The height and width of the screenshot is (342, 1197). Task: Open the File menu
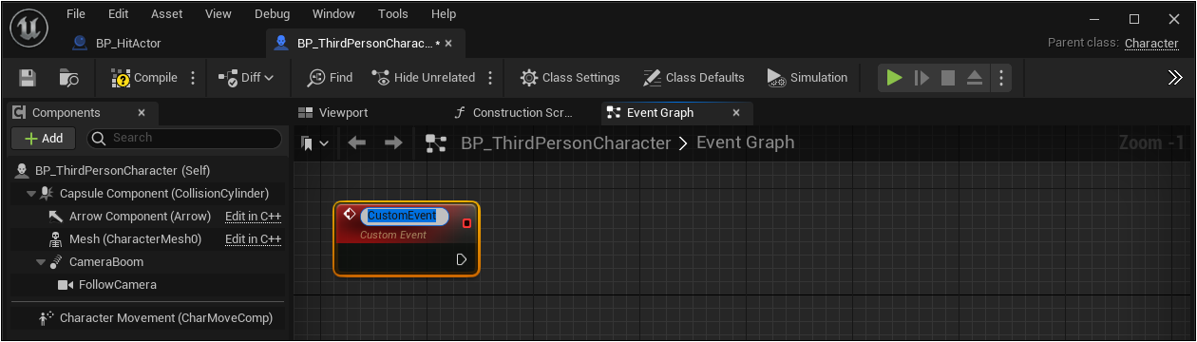pyautogui.click(x=76, y=14)
